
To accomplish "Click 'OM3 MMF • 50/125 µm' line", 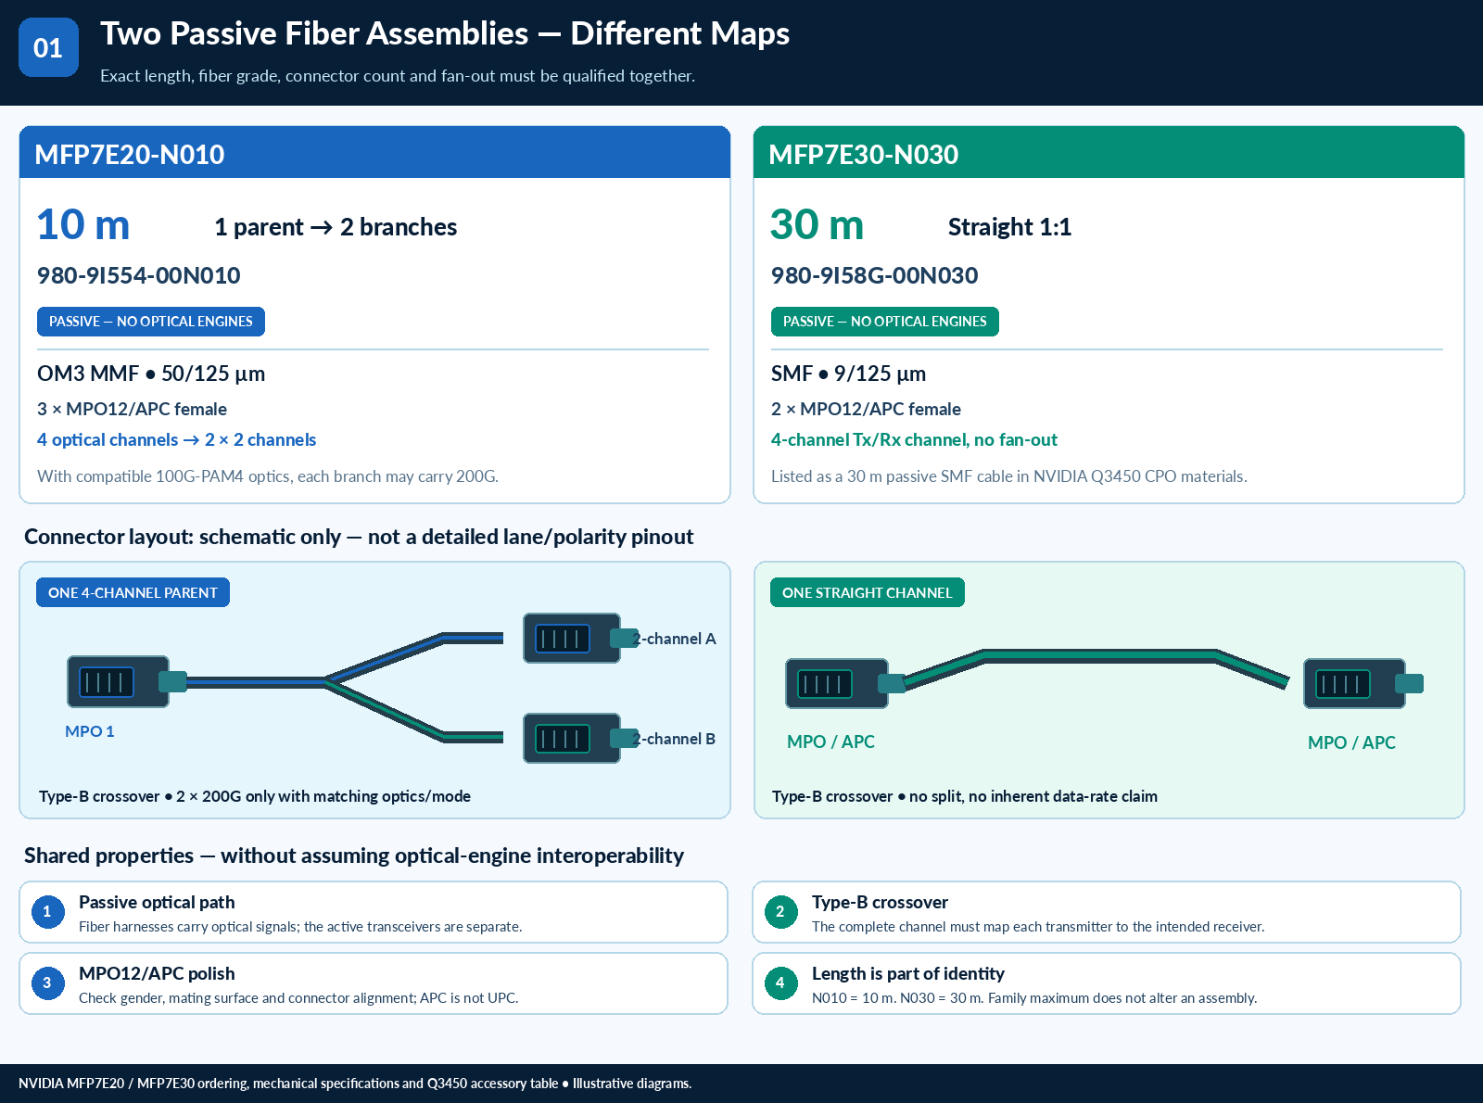I will click(151, 374).
